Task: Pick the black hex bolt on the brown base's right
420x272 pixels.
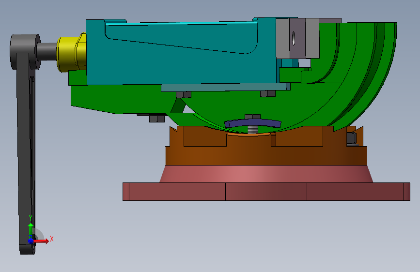Action: pos(352,139)
